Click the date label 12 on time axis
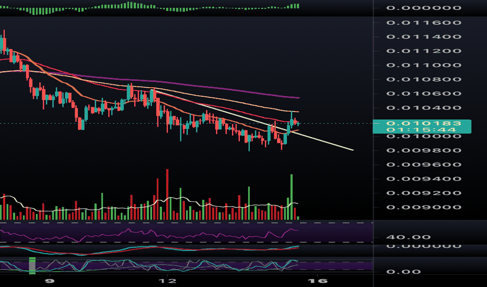This screenshot has height=287, width=487. [167, 281]
